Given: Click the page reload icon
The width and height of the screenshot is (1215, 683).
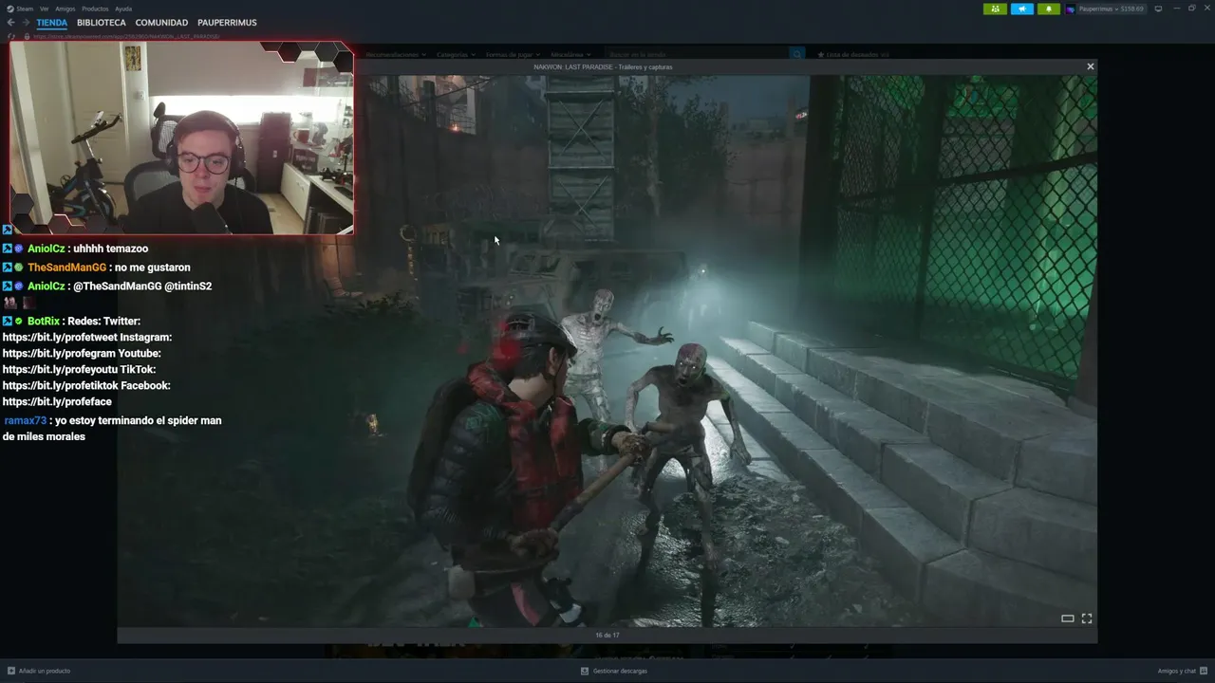Looking at the screenshot, I should click(x=12, y=36).
